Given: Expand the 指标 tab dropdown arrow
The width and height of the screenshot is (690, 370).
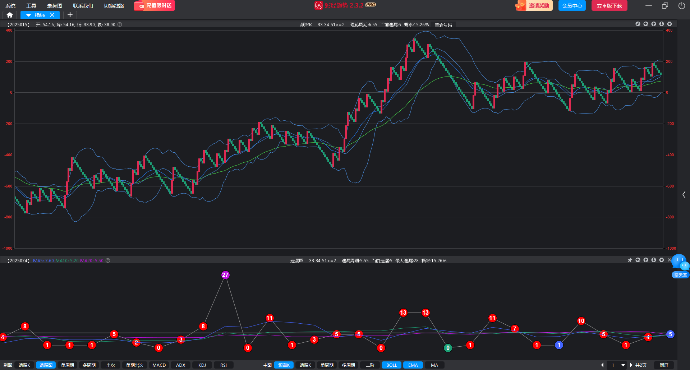Looking at the screenshot, I should pos(28,15).
